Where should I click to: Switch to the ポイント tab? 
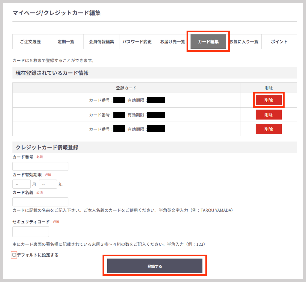point(279,42)
